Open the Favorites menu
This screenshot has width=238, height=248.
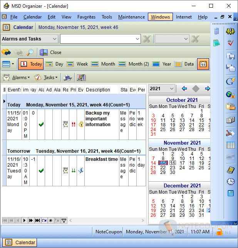pos(86,17)
